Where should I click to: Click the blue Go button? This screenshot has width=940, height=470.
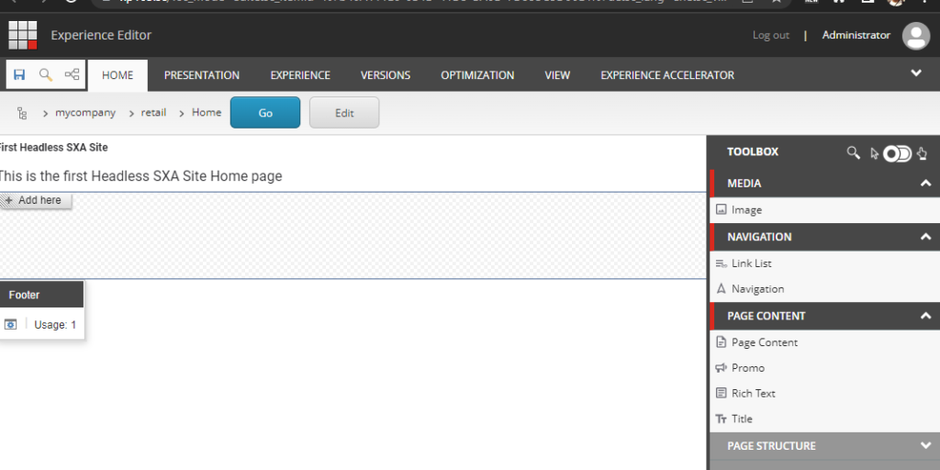265,113
